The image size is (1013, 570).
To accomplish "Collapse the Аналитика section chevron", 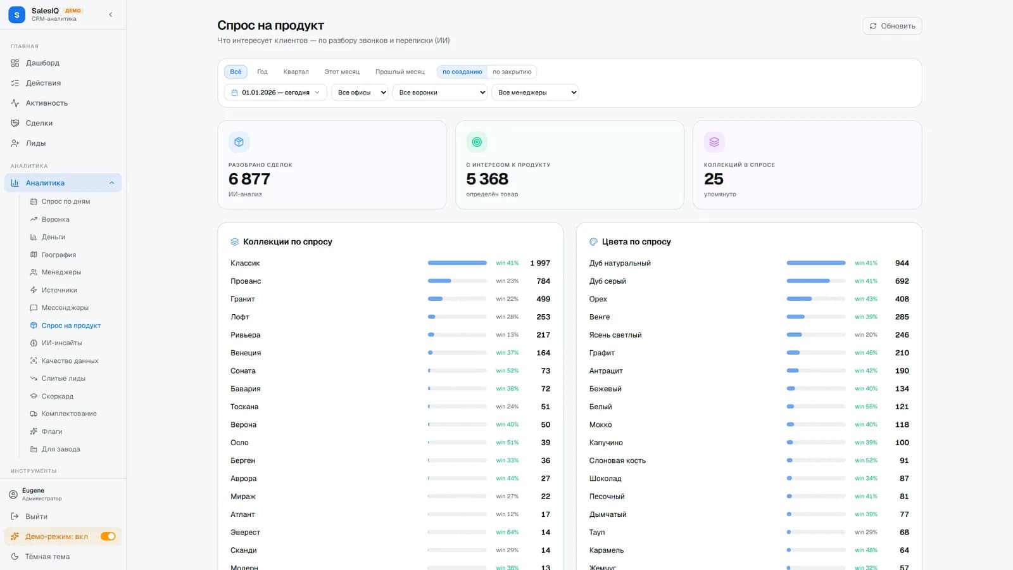I will pos(112,183).
